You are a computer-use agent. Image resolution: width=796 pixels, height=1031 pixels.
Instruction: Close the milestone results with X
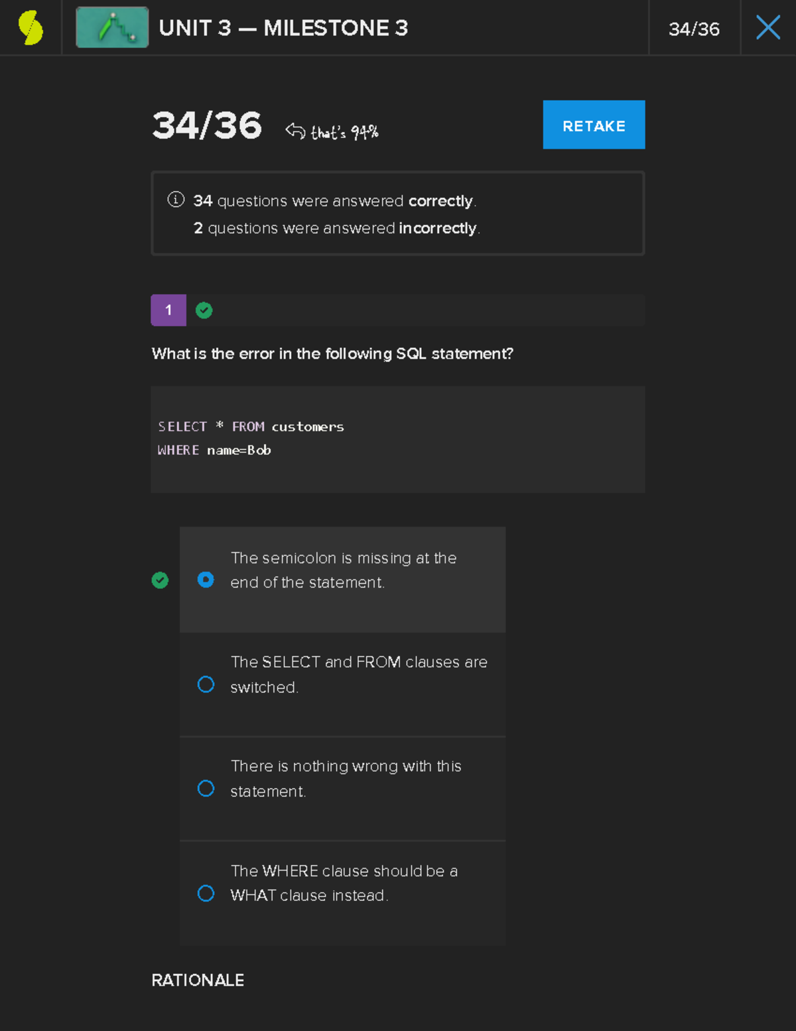tap(767, 28)
